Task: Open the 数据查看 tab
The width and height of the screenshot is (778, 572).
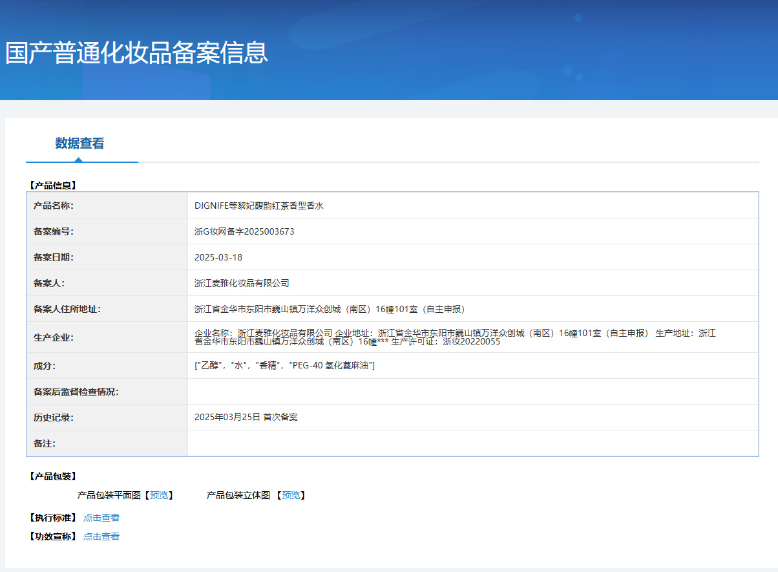Action: click(79, 143)
